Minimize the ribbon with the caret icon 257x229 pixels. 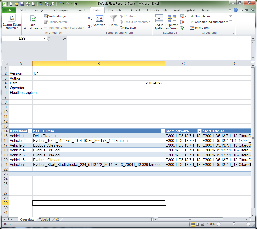pos(230,10)
